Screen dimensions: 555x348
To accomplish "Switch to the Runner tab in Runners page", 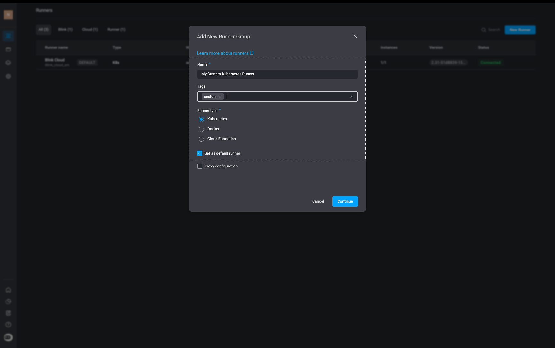I will point(116,30).
